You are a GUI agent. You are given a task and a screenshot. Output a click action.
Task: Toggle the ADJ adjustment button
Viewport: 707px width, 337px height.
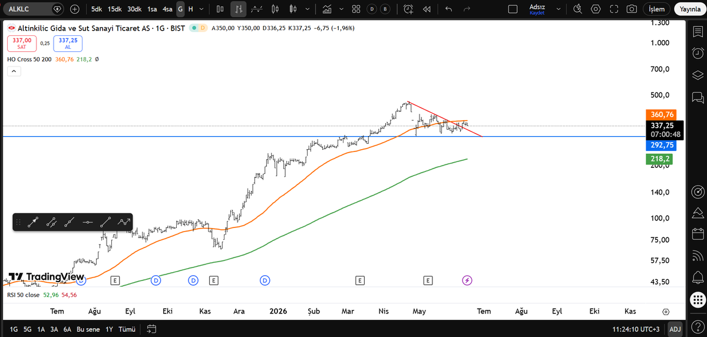(675, 329)
